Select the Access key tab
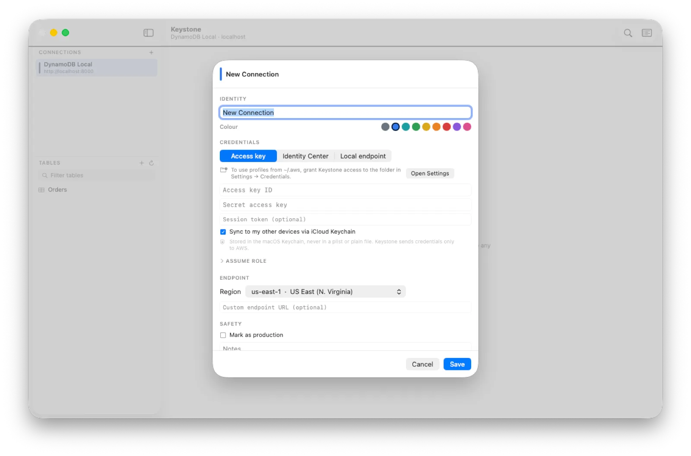 (248, 156)
